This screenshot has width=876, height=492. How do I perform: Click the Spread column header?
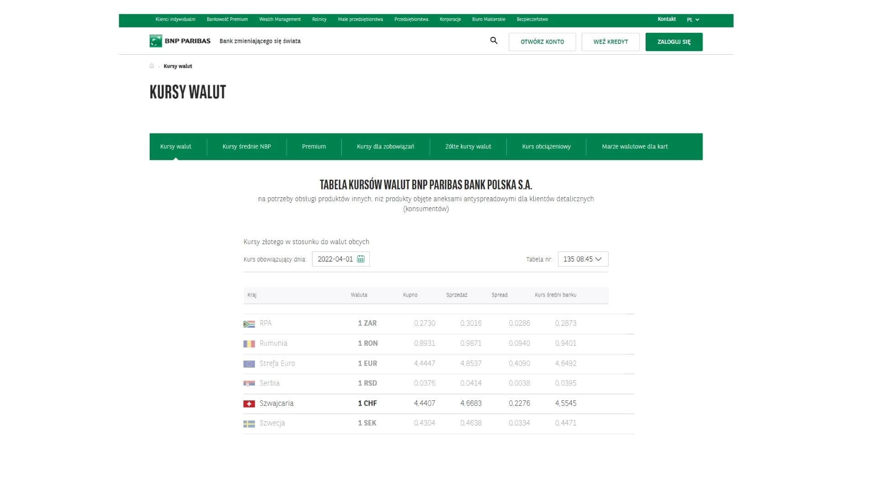500,295
